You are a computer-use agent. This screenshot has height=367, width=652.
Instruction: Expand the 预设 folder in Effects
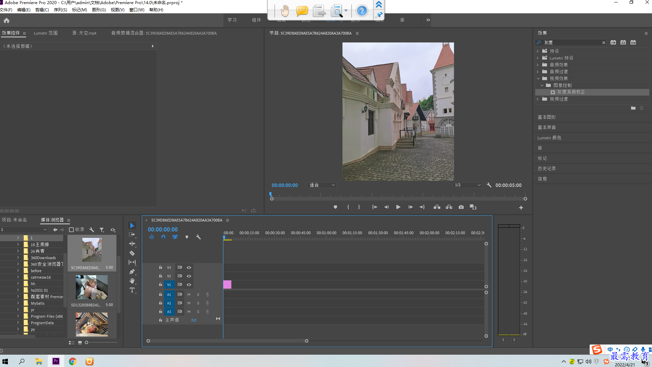538,51
